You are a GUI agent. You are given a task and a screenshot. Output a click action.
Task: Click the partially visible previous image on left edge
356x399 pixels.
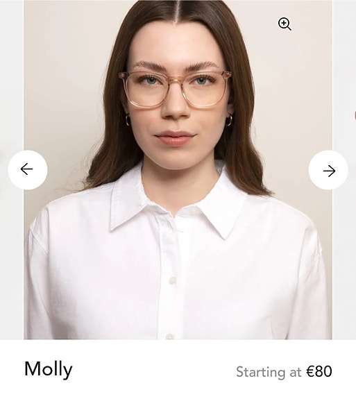11,170
